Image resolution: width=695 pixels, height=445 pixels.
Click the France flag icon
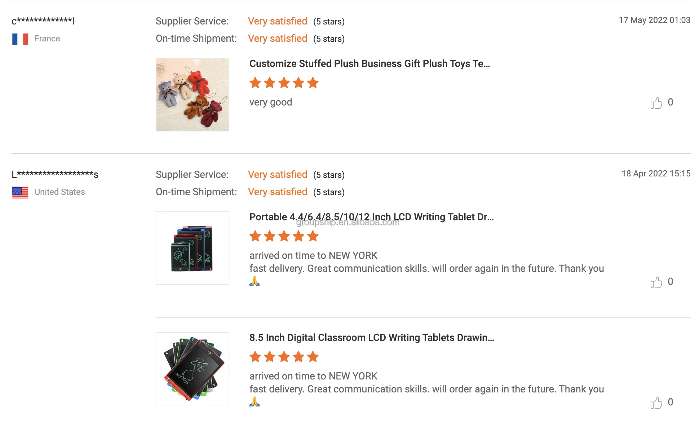tap(20, 39)
